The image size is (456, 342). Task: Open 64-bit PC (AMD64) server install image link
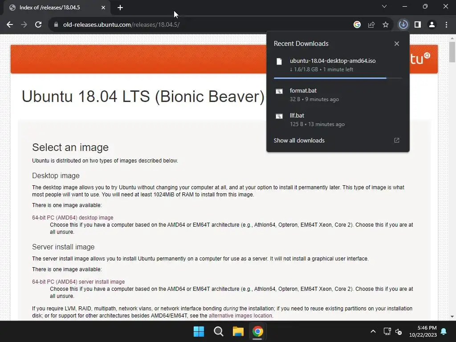pyautogui.click(x=78, y=282)
